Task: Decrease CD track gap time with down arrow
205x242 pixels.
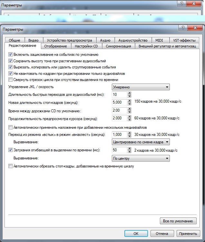Action: pyautogui.click(x=129, y=112)
